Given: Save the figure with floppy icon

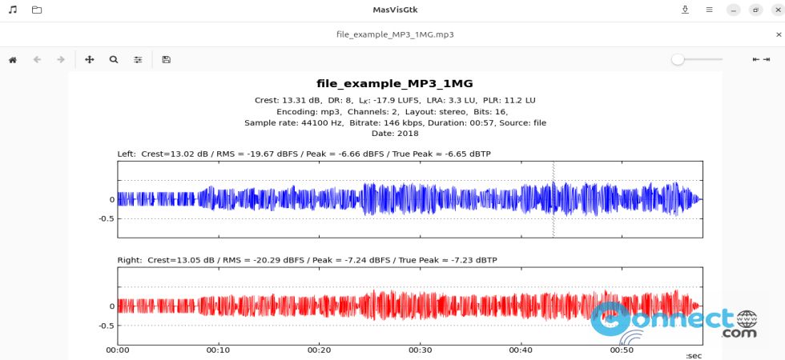Looking at the screenshot, I should [x=167, y=59].
